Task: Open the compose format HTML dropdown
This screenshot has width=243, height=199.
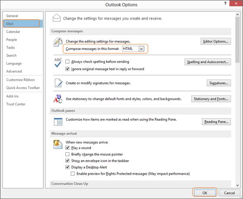Action: click(133, 49)
